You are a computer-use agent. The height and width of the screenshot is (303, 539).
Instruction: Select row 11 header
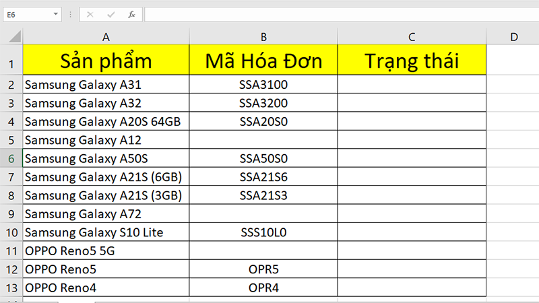(11, 251)
